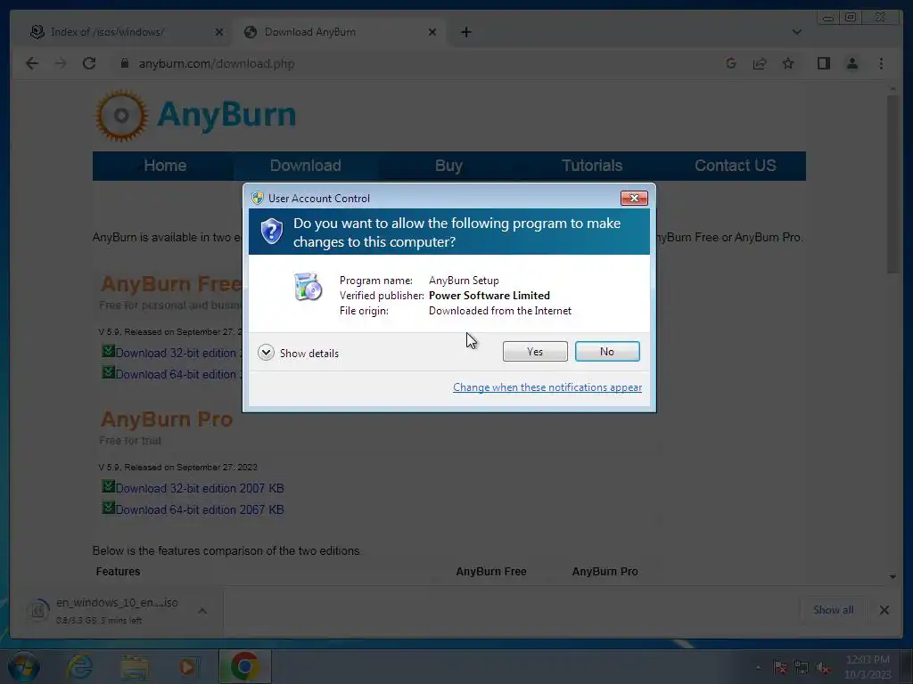The image size is (913, 684).
Task: Click Power Software Limited publisher text
Action: 489,296
